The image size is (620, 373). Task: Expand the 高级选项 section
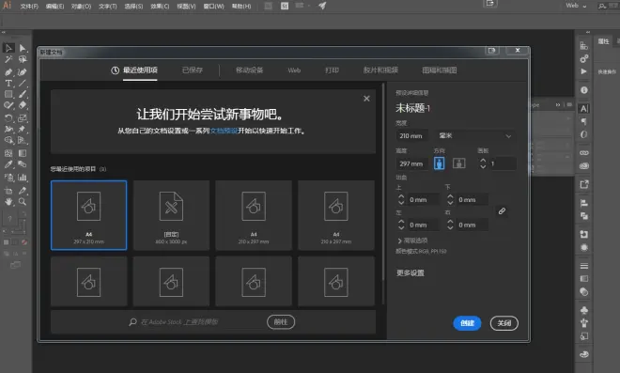pyautogui.click(x=412, y=241)
